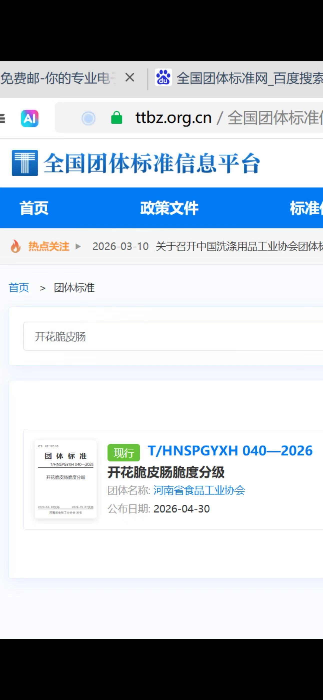This screenshot has width=323, height=700.
Task: Open the 2026-03-10 洗涤用品工业协会 news item
Action: [208, 246]
